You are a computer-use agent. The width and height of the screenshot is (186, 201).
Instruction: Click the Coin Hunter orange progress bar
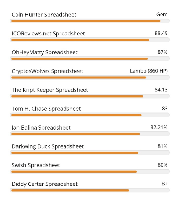click(86, 21)
